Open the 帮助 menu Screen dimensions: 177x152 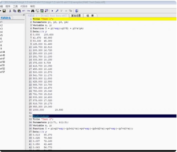point(33,6)
